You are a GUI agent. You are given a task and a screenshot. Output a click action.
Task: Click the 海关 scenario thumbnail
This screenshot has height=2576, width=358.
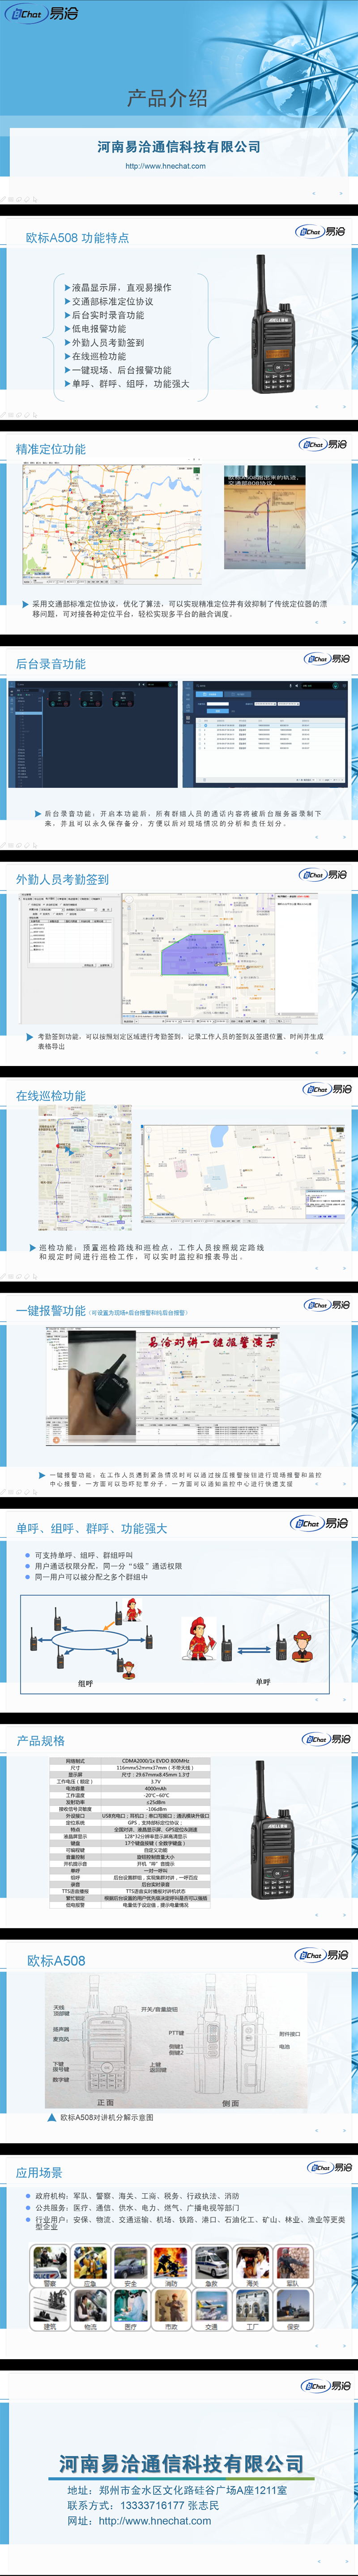[253, 2266]
